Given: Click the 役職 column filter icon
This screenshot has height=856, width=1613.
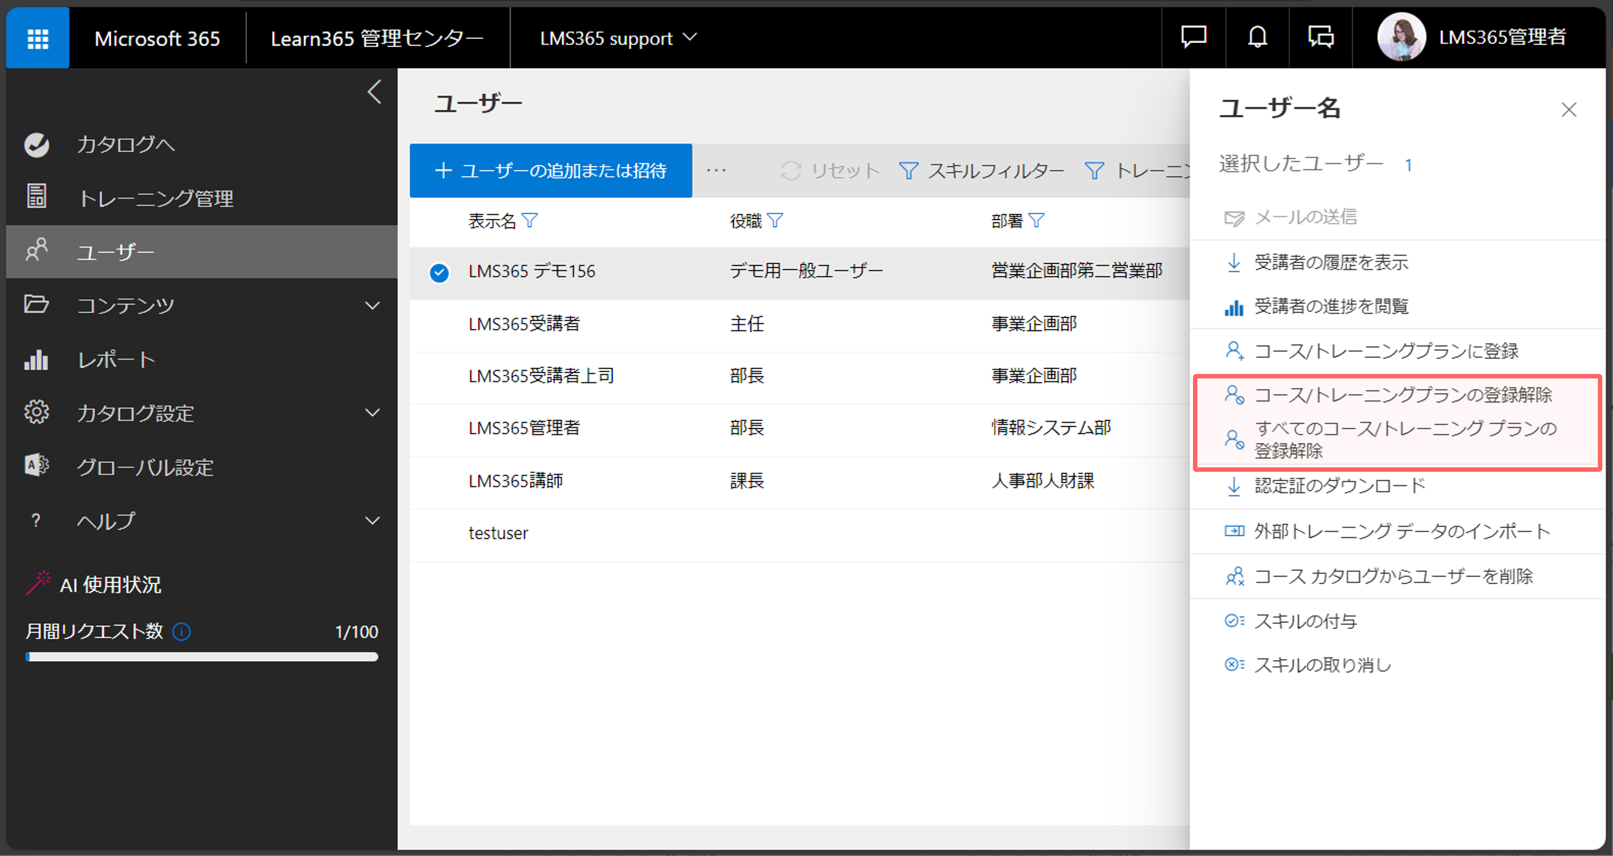Looking at the screenshot, I should point(775,220).
